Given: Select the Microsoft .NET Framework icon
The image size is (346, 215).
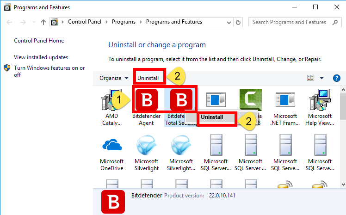Looking at the screenshot, I should [285, 100].
